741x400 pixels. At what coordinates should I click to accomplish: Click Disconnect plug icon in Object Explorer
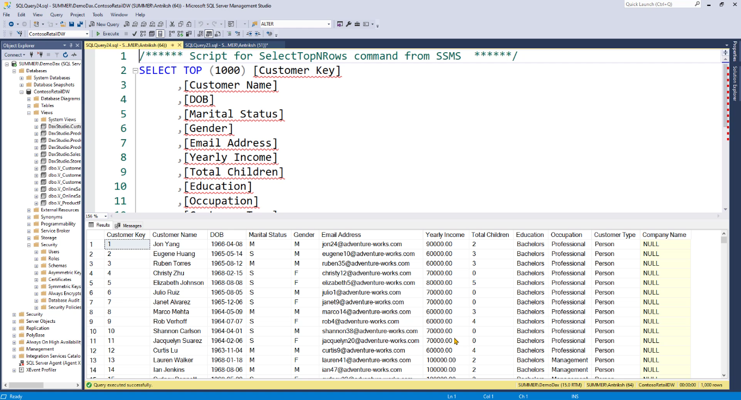(x=40, y=54)
